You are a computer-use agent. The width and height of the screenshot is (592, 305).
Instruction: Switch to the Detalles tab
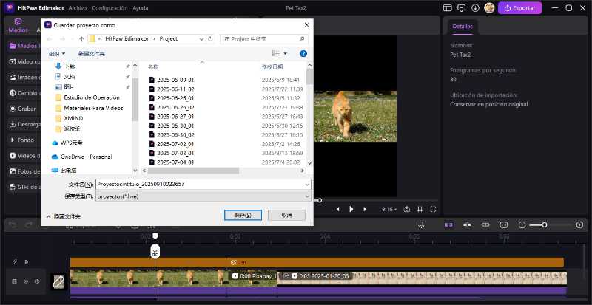pos(462,26)
